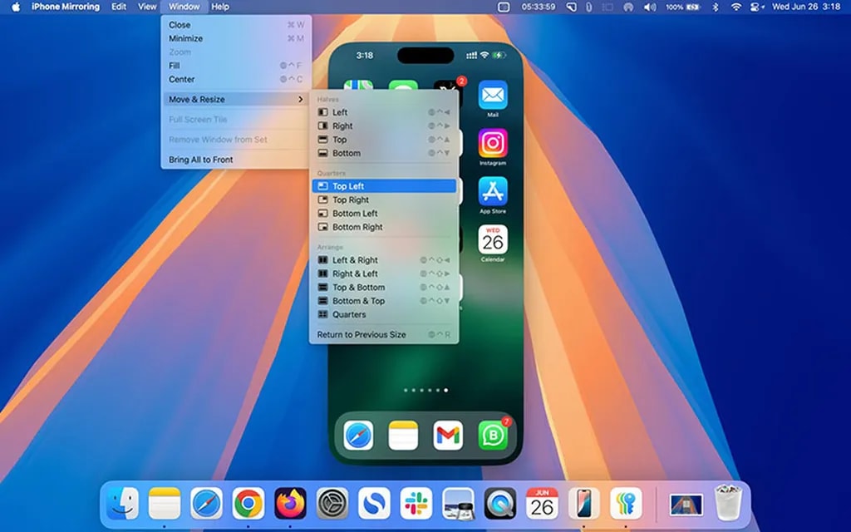Launch Instagram from the iPhone screen
Image resolution: width=851 pixels, height=532 pixels.
click(x=494, y=143)
